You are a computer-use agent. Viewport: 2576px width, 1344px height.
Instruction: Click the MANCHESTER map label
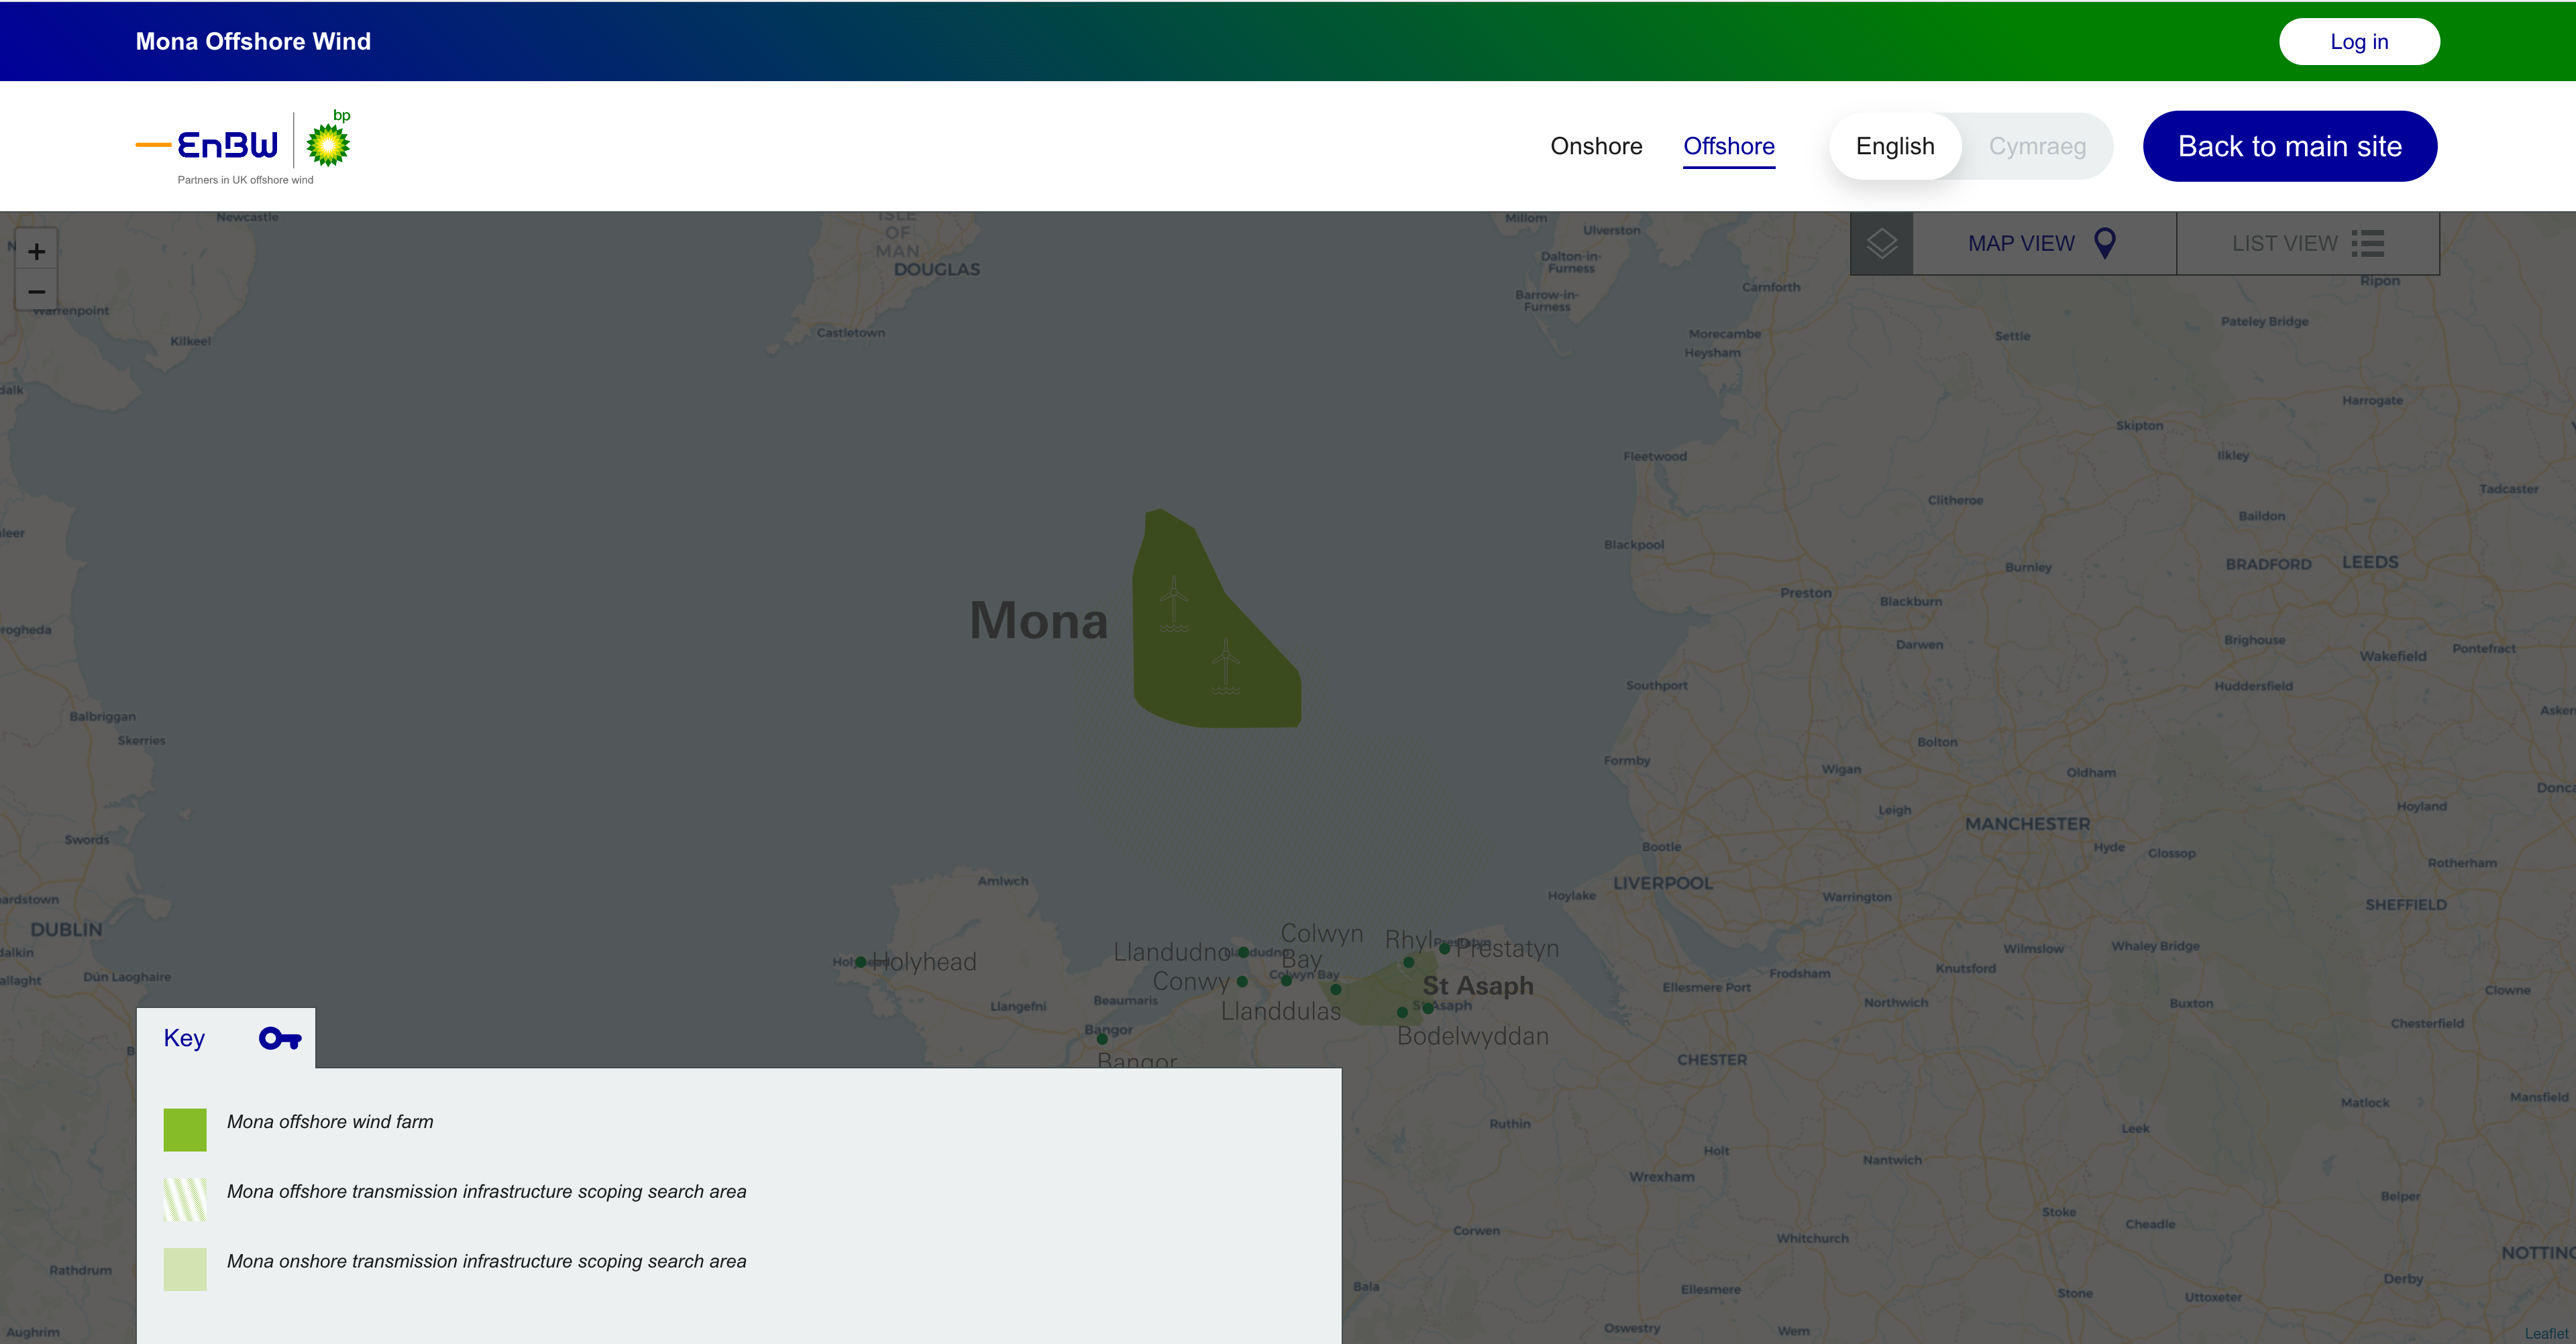[x=2028, y=824]
